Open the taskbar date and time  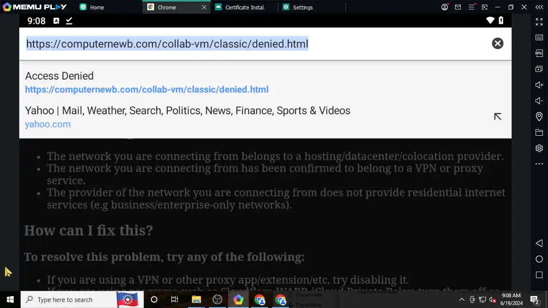coord(511,299)
